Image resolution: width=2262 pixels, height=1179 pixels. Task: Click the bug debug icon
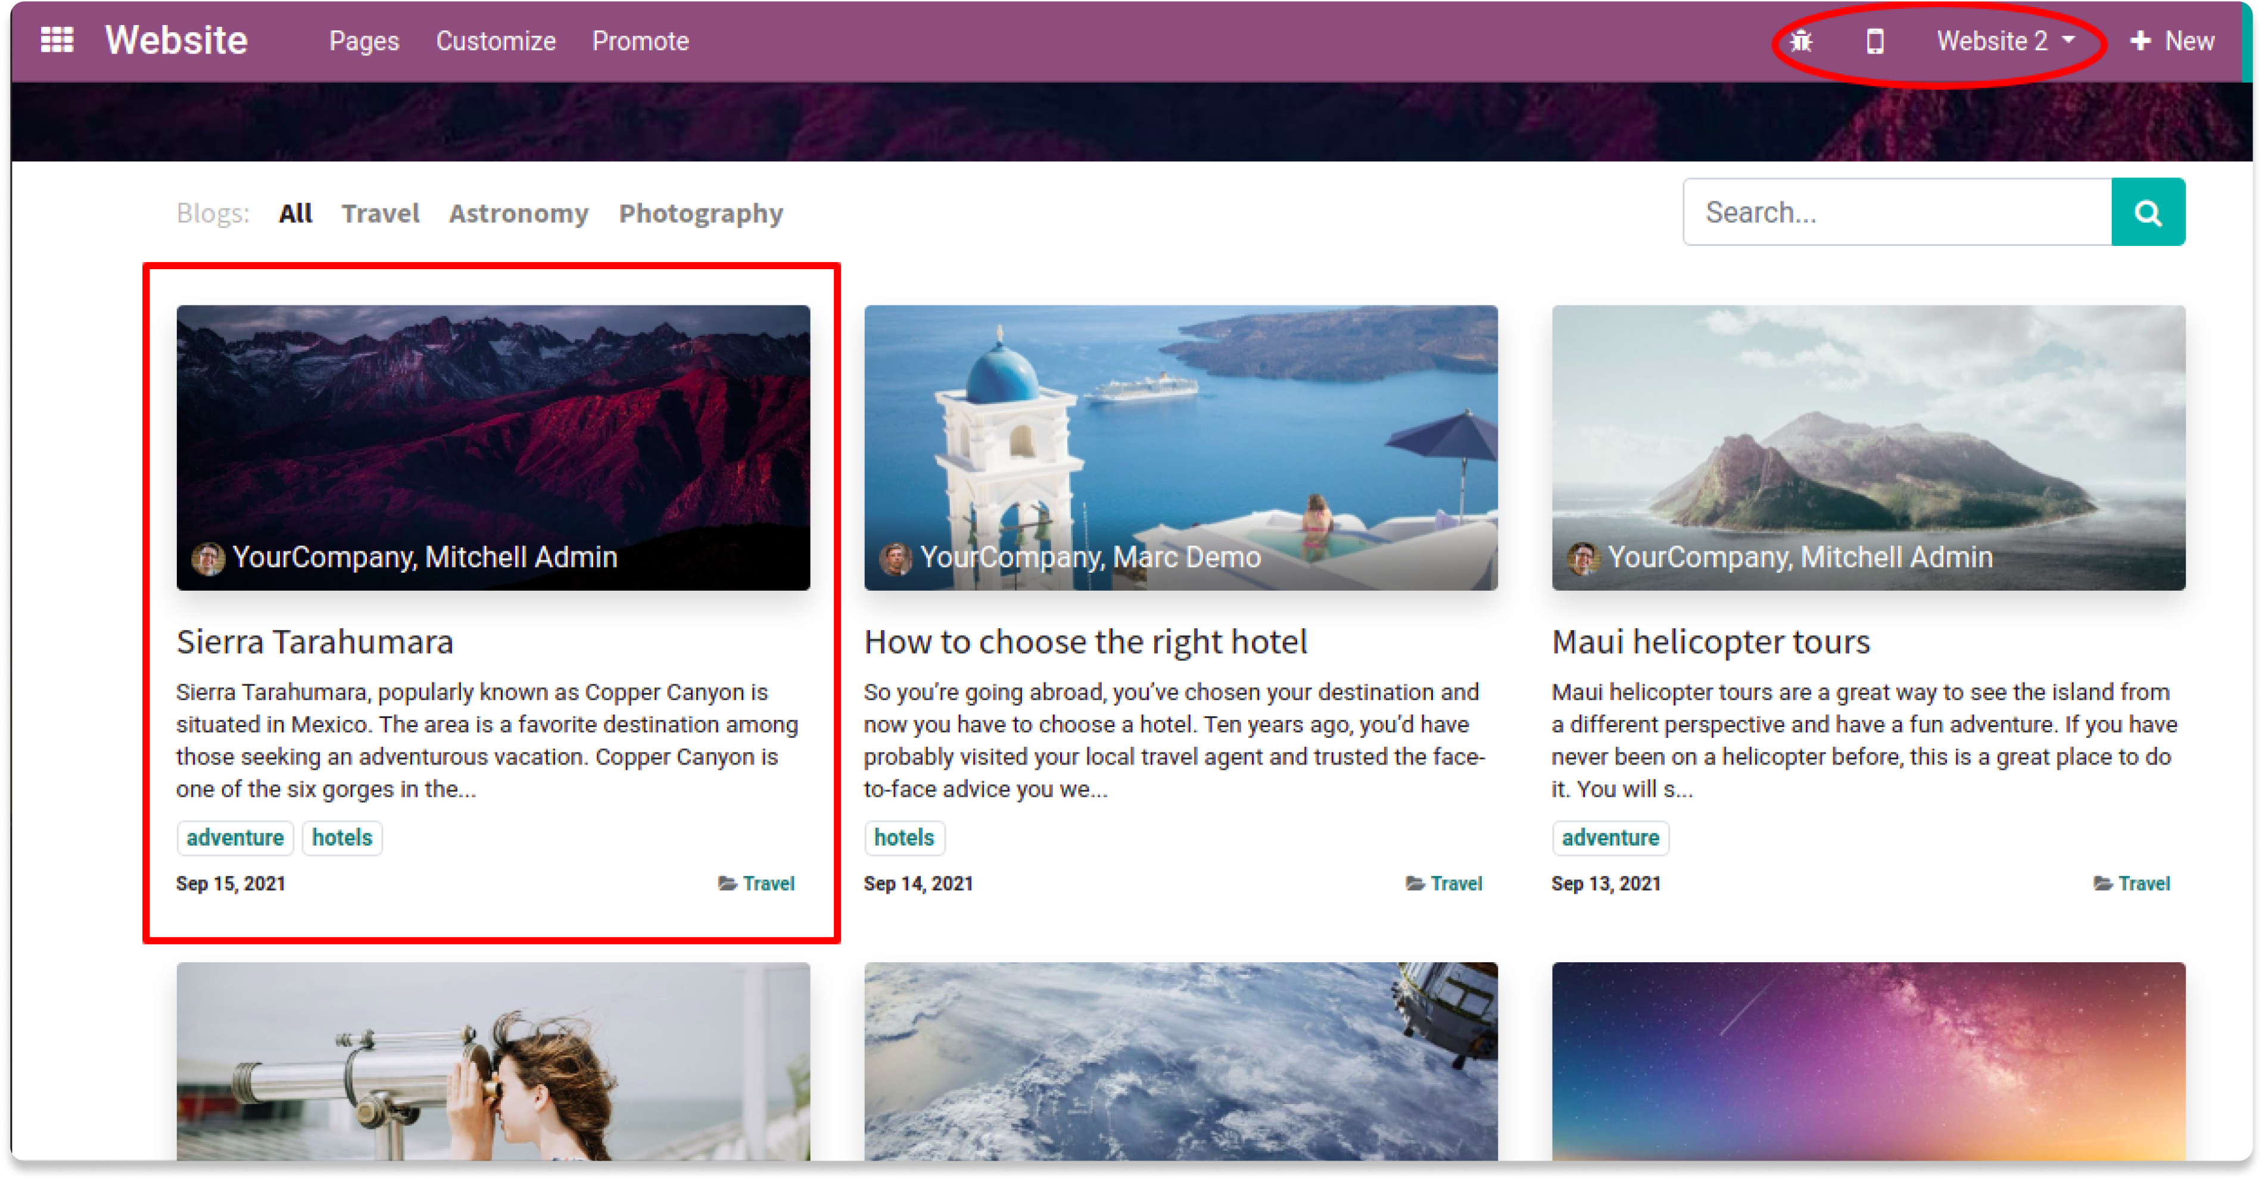click(1800, 41)
